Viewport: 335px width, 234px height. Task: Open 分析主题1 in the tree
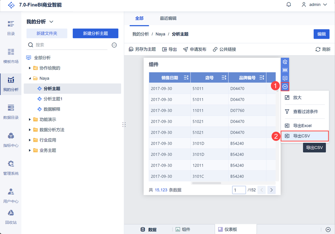click(53, 99)
